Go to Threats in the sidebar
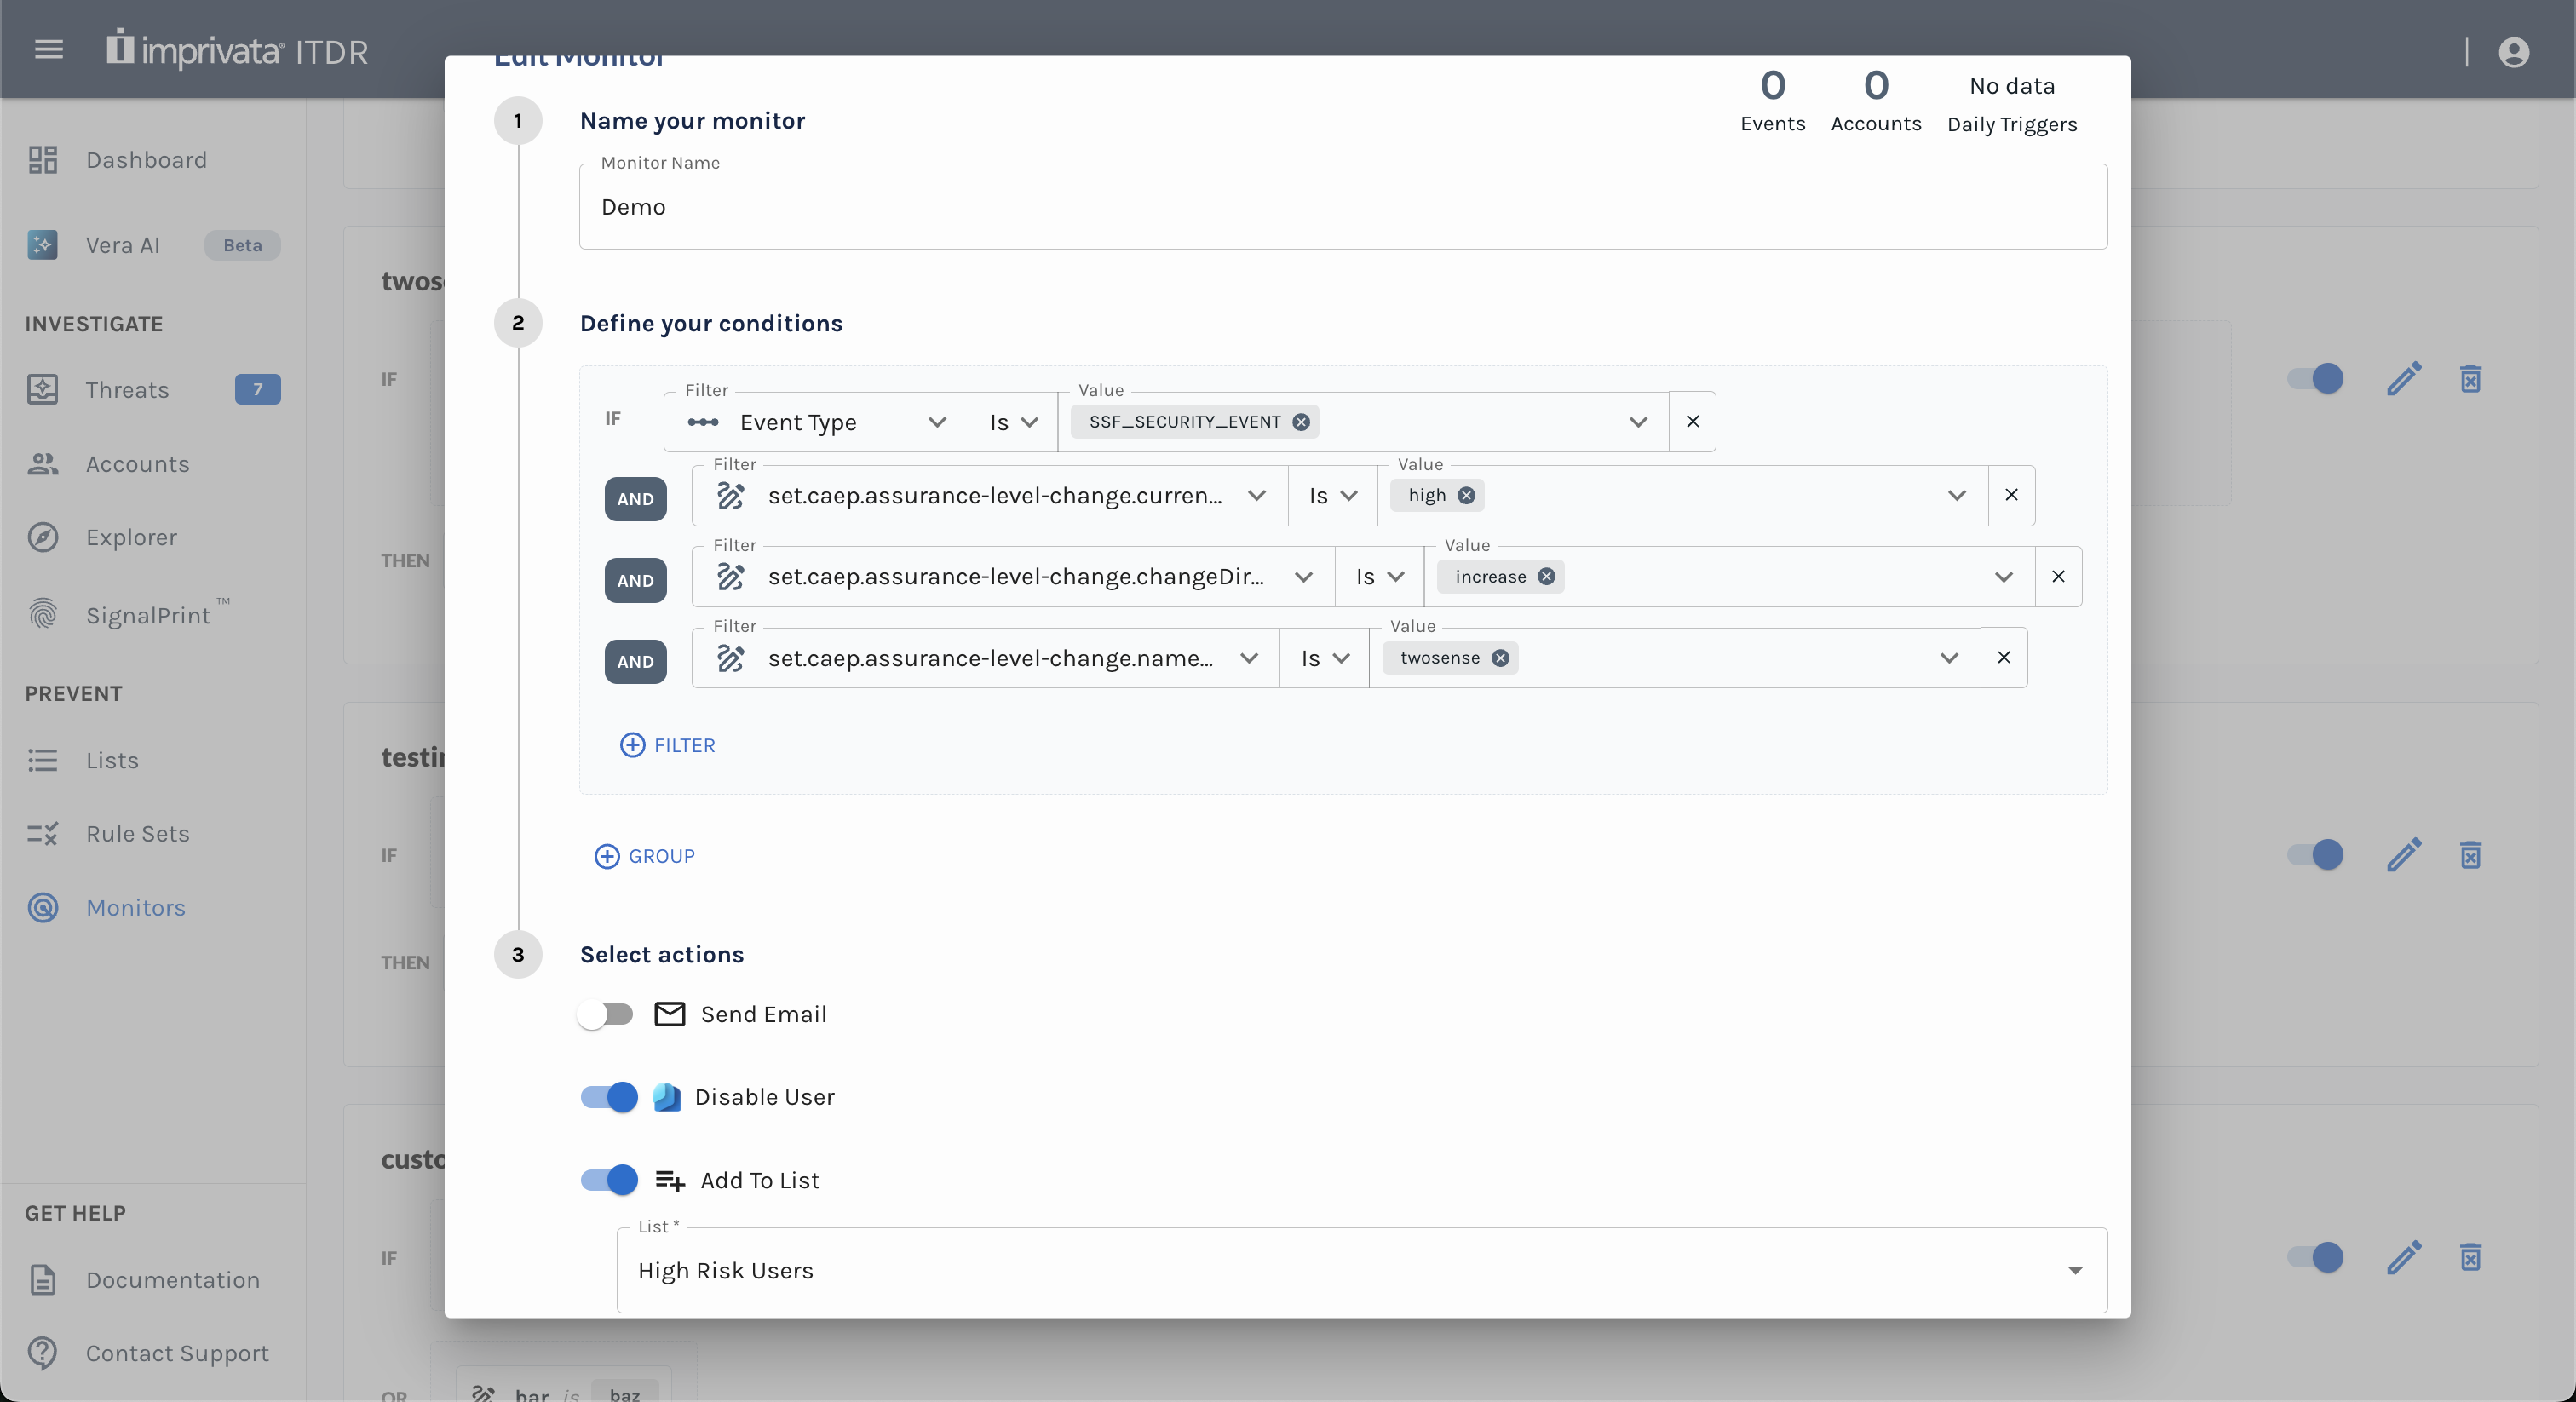 [127, 389]
